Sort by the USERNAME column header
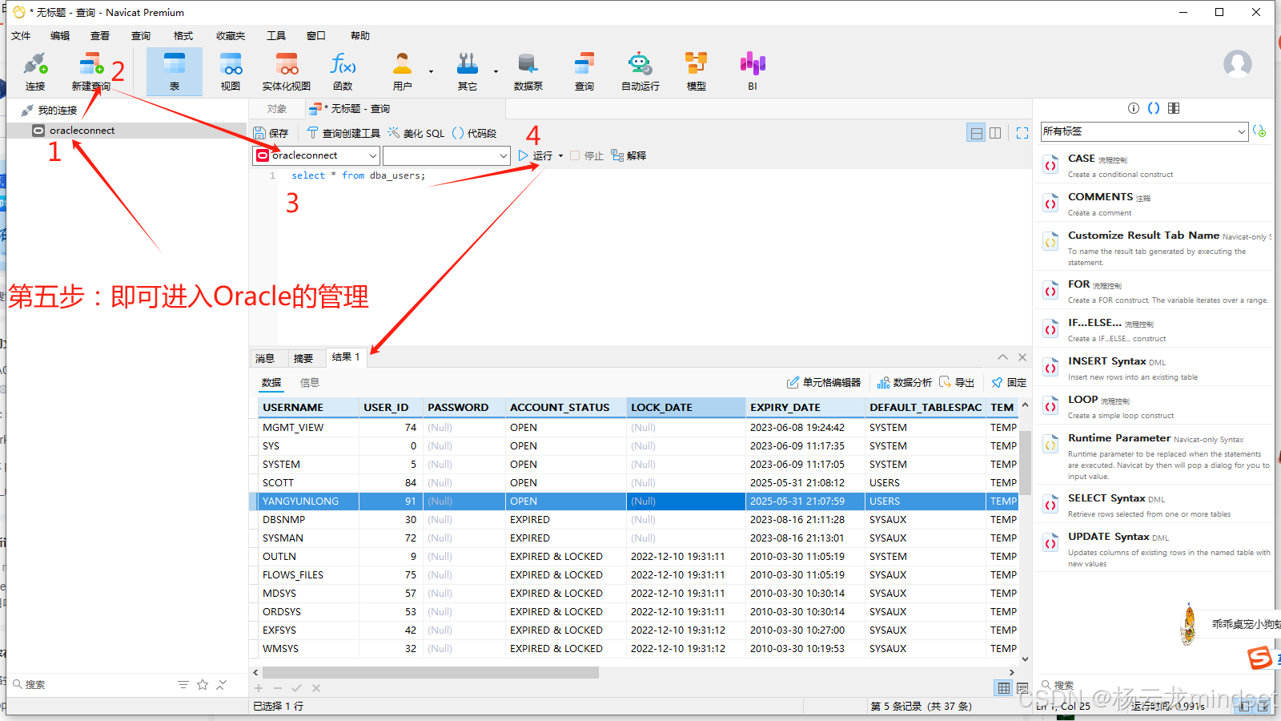 pos(308,408)
